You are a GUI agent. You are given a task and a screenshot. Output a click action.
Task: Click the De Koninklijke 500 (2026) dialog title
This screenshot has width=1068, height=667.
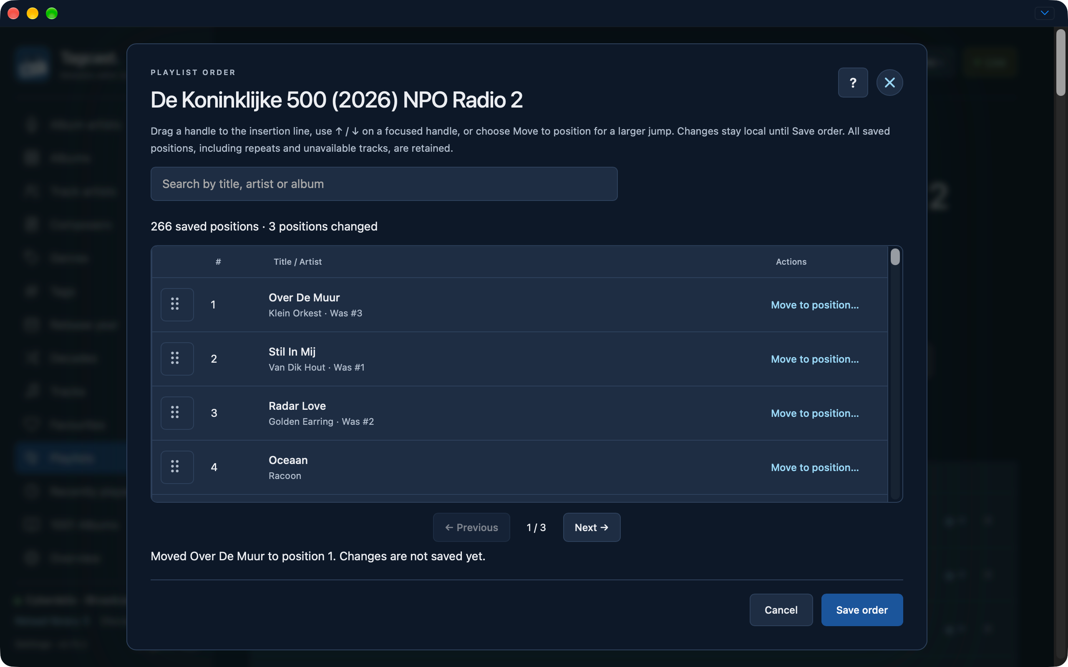[336, 100]
